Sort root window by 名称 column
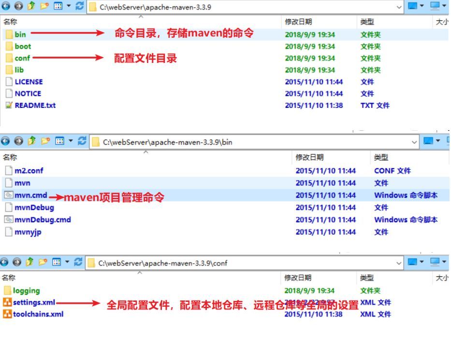451x360 pixels. (x=10, y=22)
